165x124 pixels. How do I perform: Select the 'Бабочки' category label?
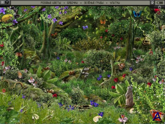(72, 3)
